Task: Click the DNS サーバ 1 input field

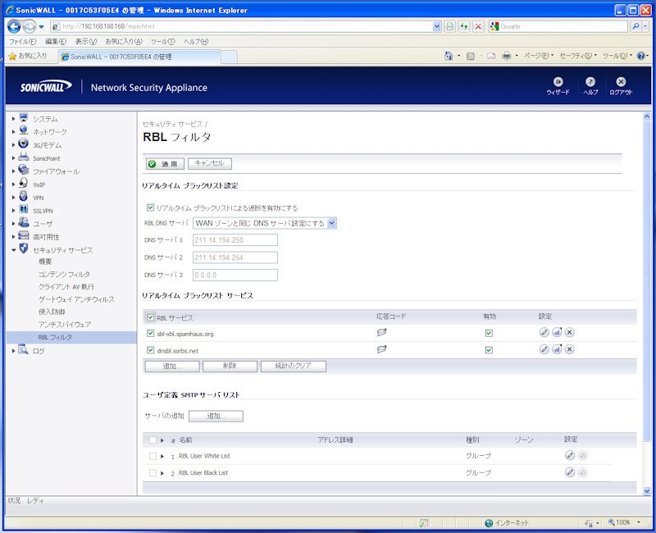Action: (235, 239)
